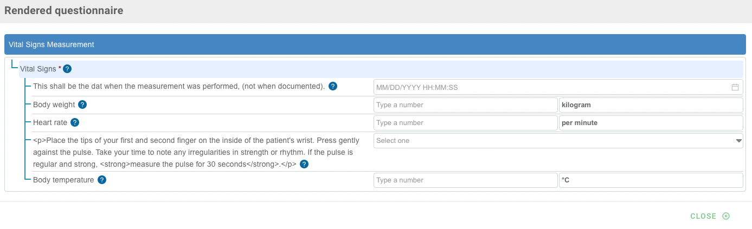Viewport: 752px width, 229px height.
Task: Open help for the measurement date question
Action: [x=333, y=86]
